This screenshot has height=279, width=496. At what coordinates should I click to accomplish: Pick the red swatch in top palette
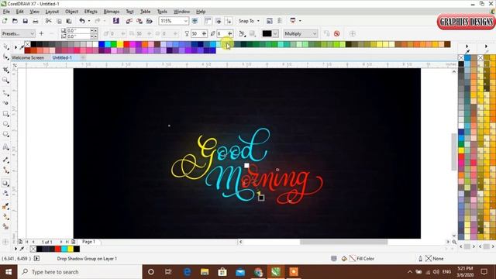coord(126,44)
